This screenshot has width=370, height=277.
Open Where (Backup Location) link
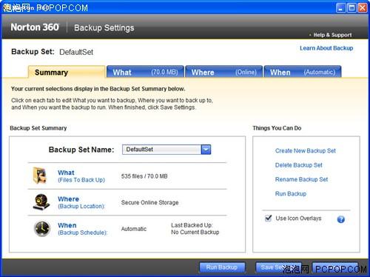[x=81, y=203]
